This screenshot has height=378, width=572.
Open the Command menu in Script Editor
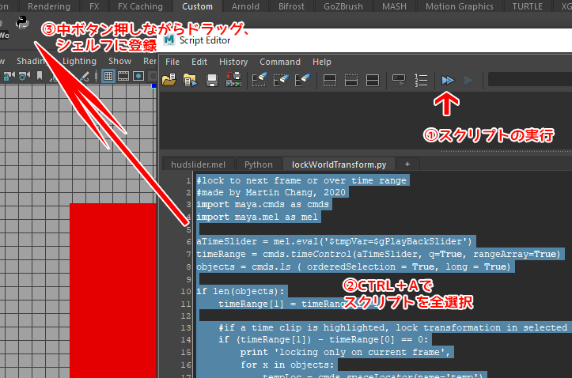tap(280, 62)
